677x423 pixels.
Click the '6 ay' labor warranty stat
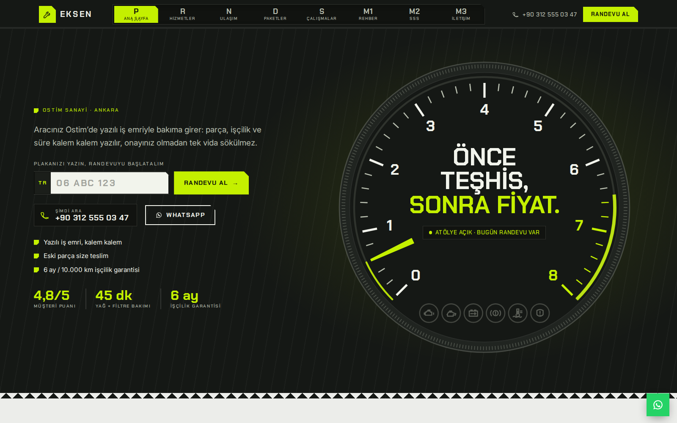point(195,299)
